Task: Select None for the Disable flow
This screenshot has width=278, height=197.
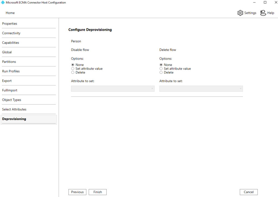Action: point(72,65)
